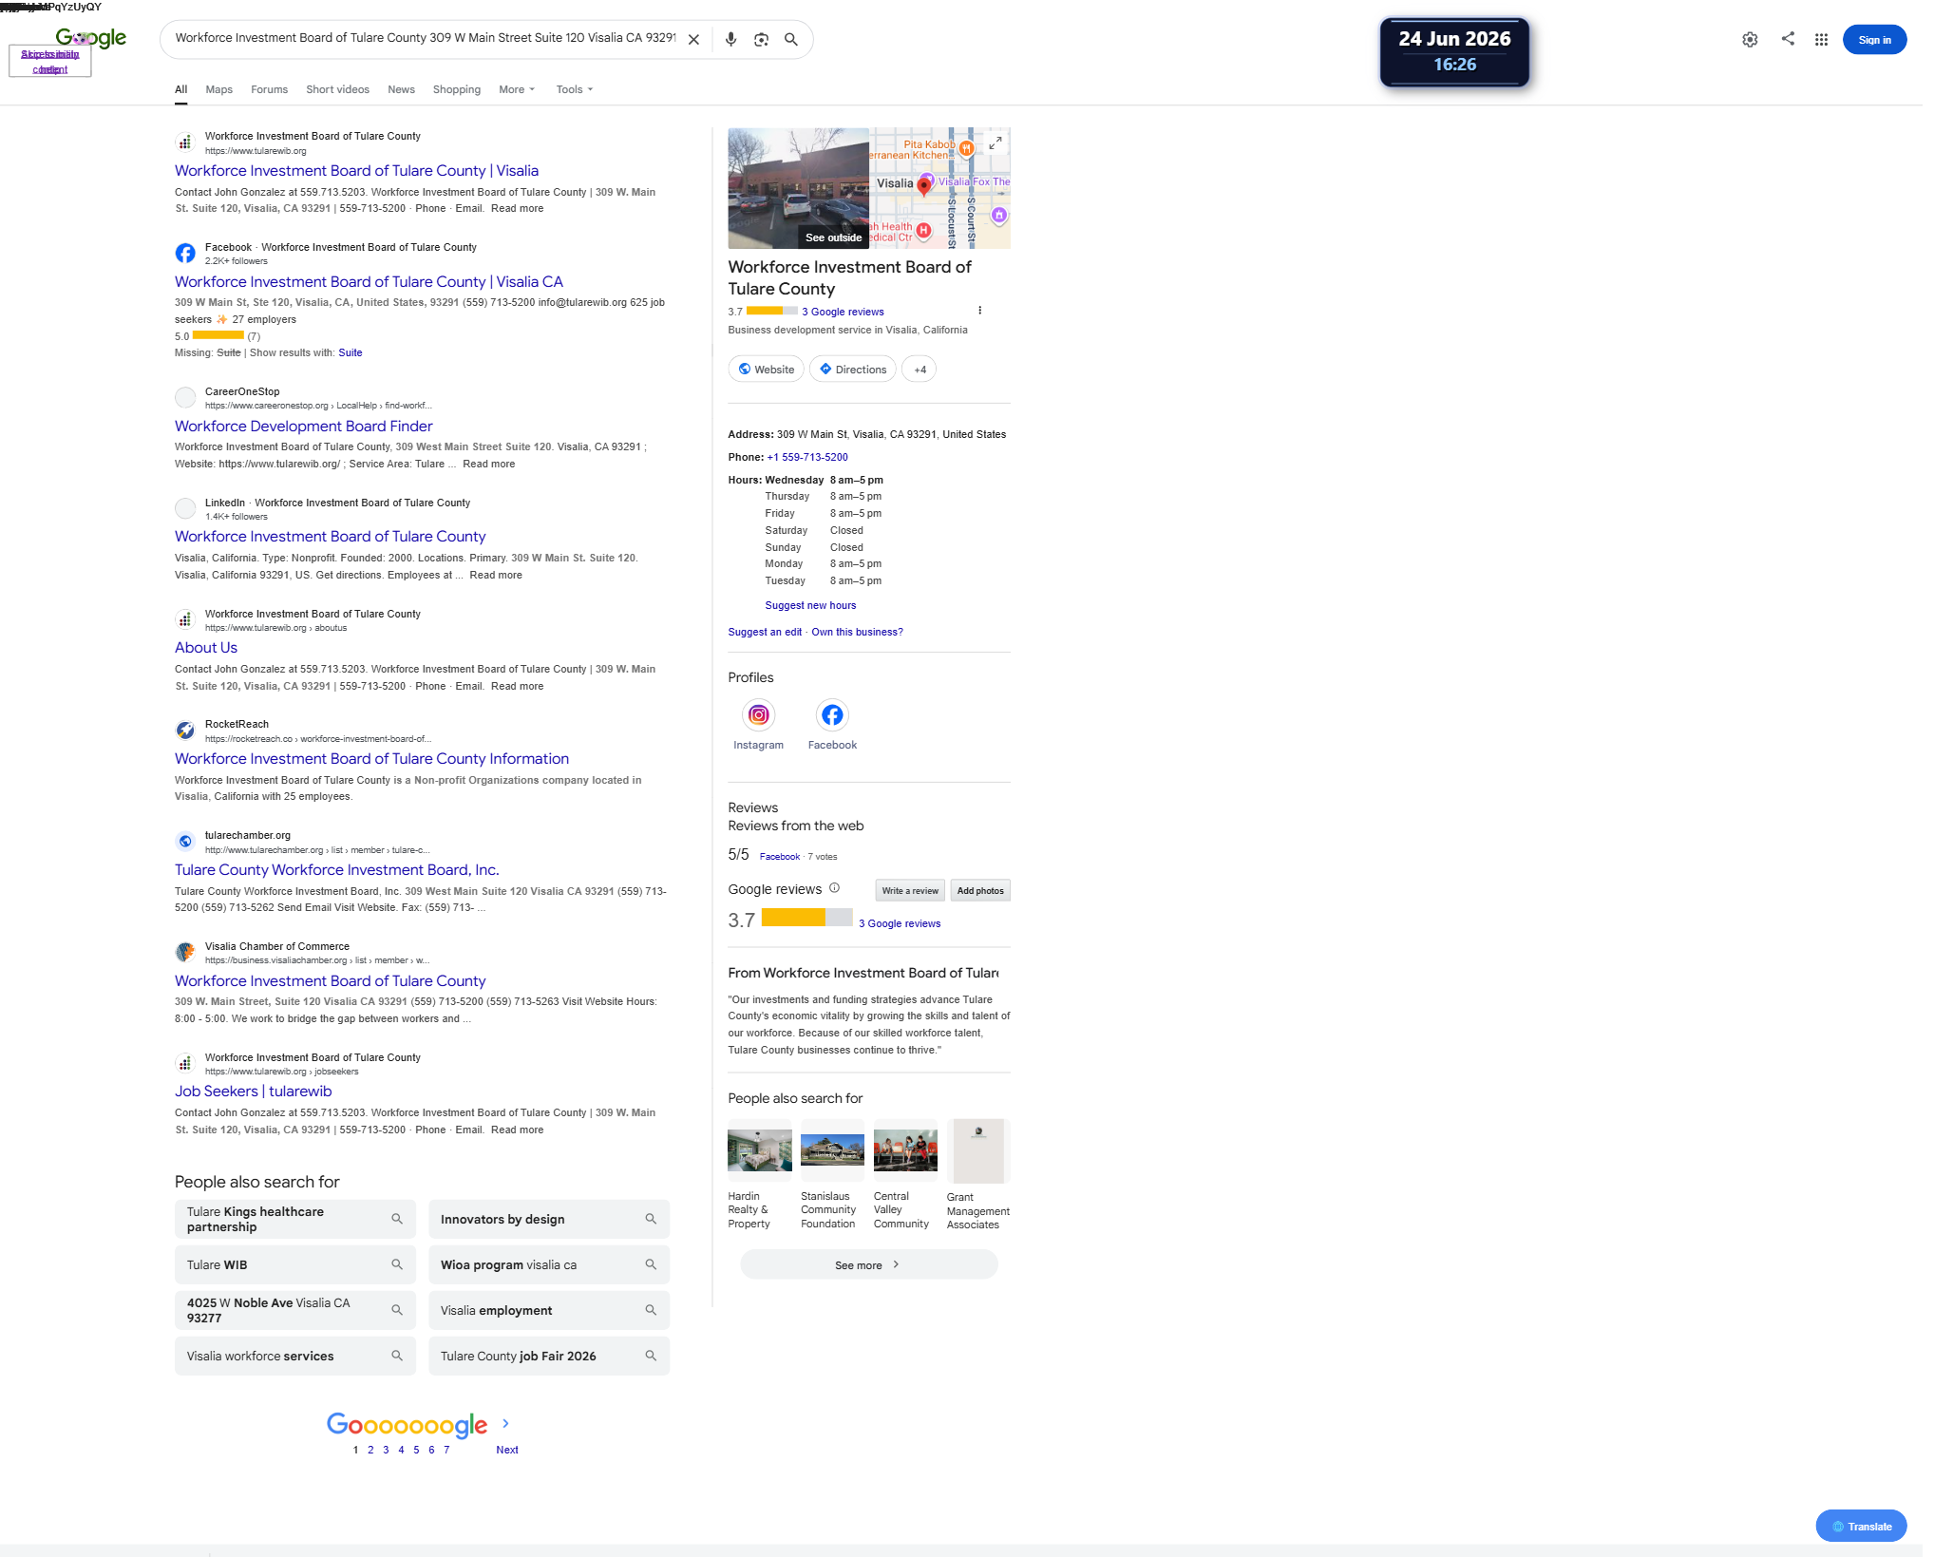Expand the Tools dropdown
Screen dimensions: 1934x1557
(x=575, y=89)
